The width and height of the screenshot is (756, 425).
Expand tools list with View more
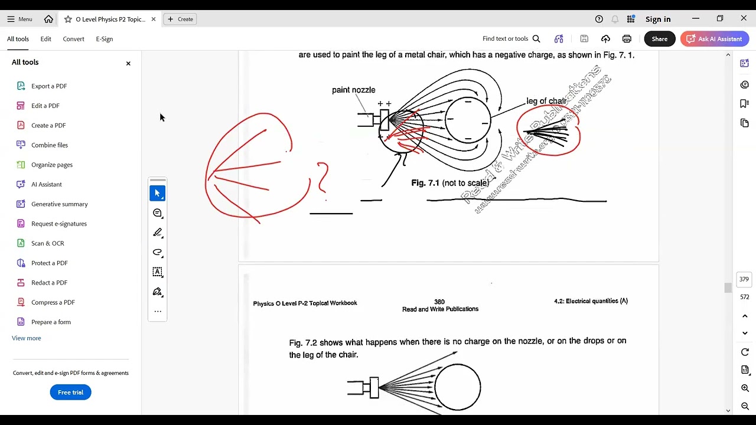[x=27, y=338]
